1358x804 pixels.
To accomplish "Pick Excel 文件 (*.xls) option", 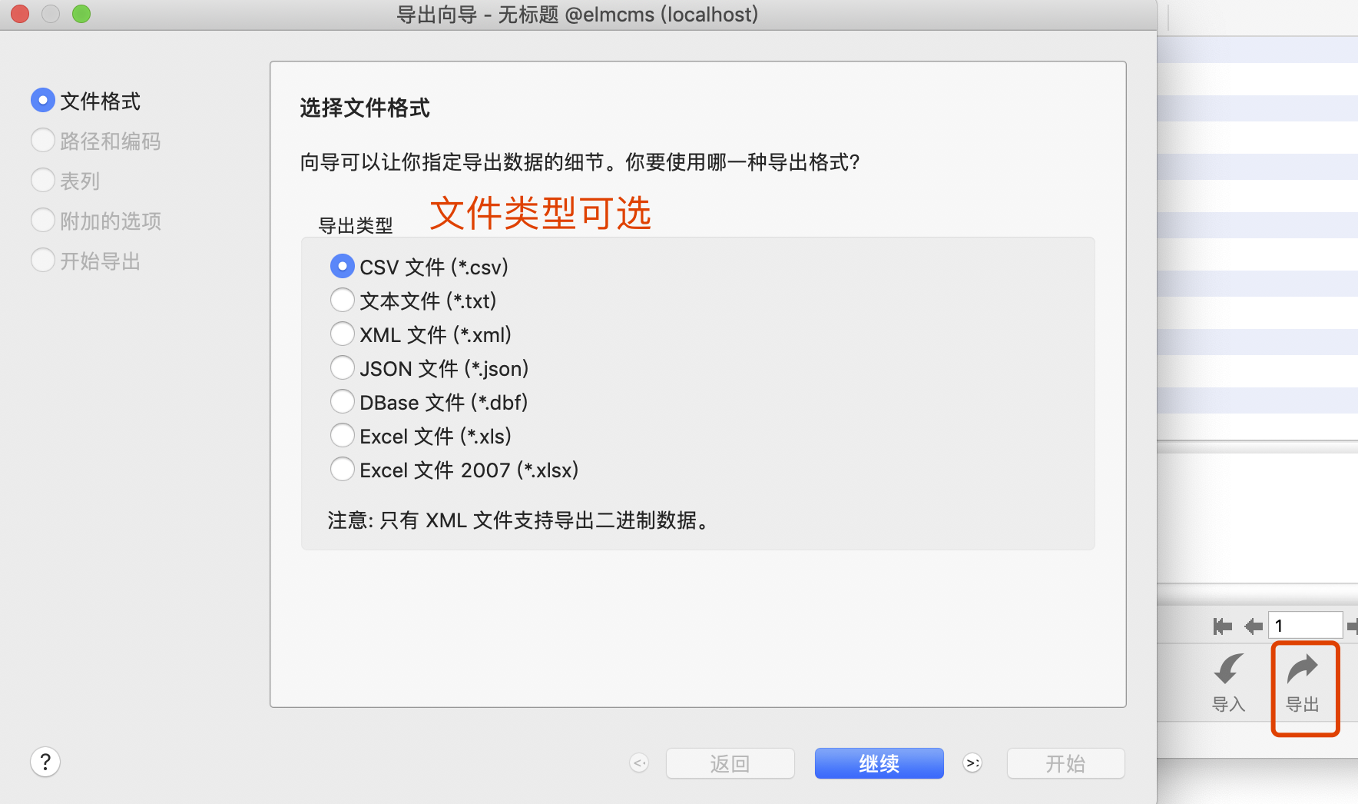I will tap(343, 436).
